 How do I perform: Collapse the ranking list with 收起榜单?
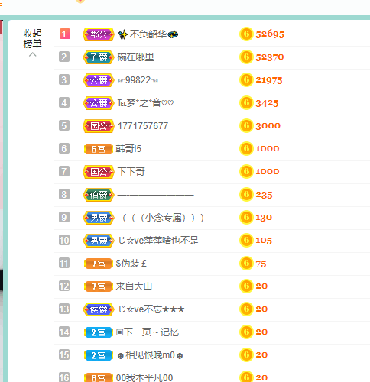[x=32, y=38]
